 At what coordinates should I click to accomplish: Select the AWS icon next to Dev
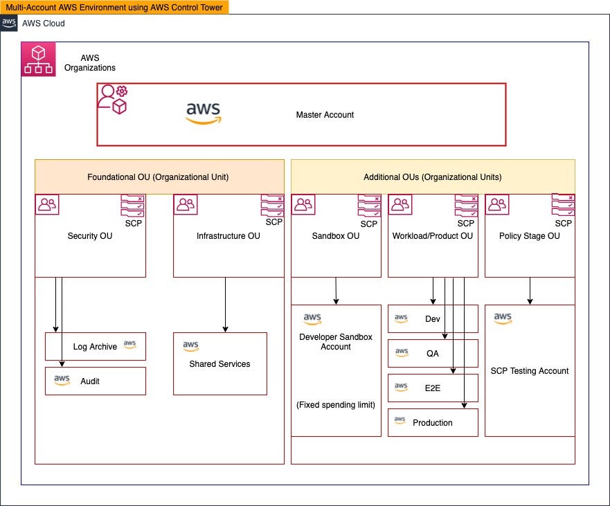(401, 318)
